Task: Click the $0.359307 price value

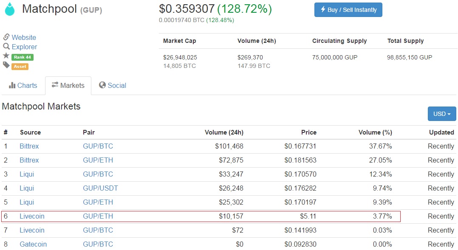Action: 187,9
